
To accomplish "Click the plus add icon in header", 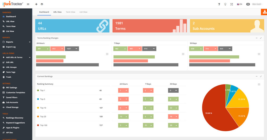I will click(x=36, y=4).
